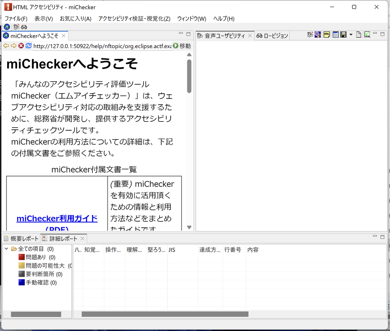Click the 操作 column header
This screenshot has height=331, width=390.
(x=115, y=250)
